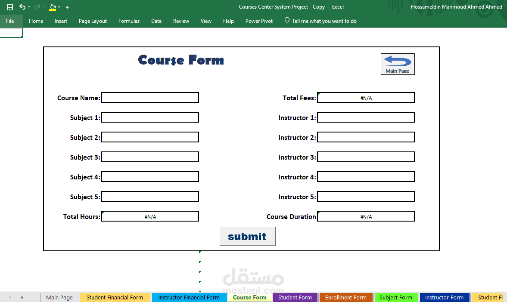This screenshot has width=507, height=302.
Task: Open the Subject Form sheet tab
Action: pyautogui.click(x=396, y=297)
